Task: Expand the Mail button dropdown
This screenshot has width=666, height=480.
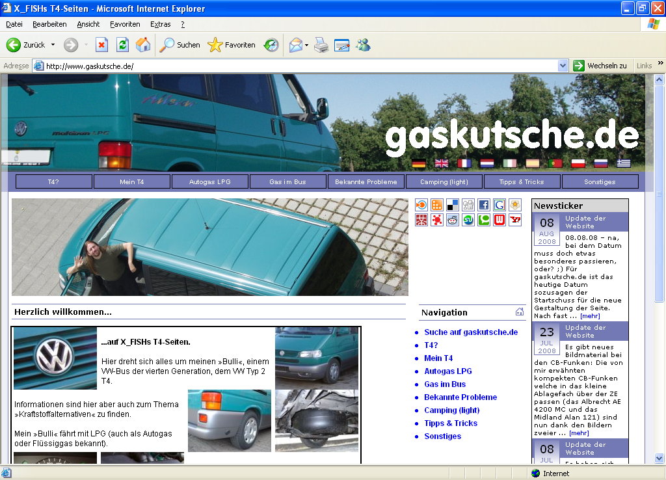Action: point(307,45)
